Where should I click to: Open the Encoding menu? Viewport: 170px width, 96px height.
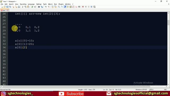click(23, 4)
